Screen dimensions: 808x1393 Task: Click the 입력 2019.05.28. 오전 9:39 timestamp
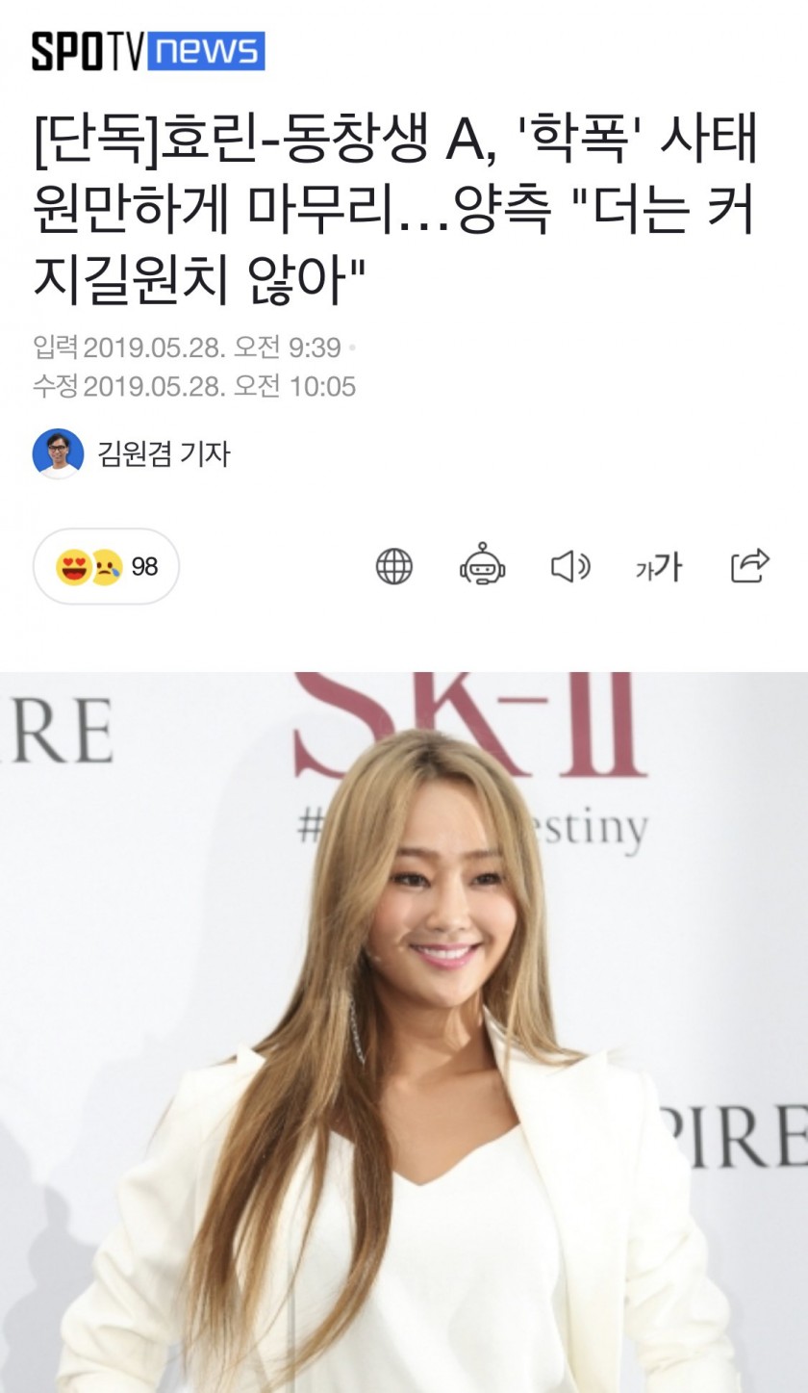point(188,347)
